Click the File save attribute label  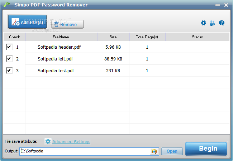21,141
